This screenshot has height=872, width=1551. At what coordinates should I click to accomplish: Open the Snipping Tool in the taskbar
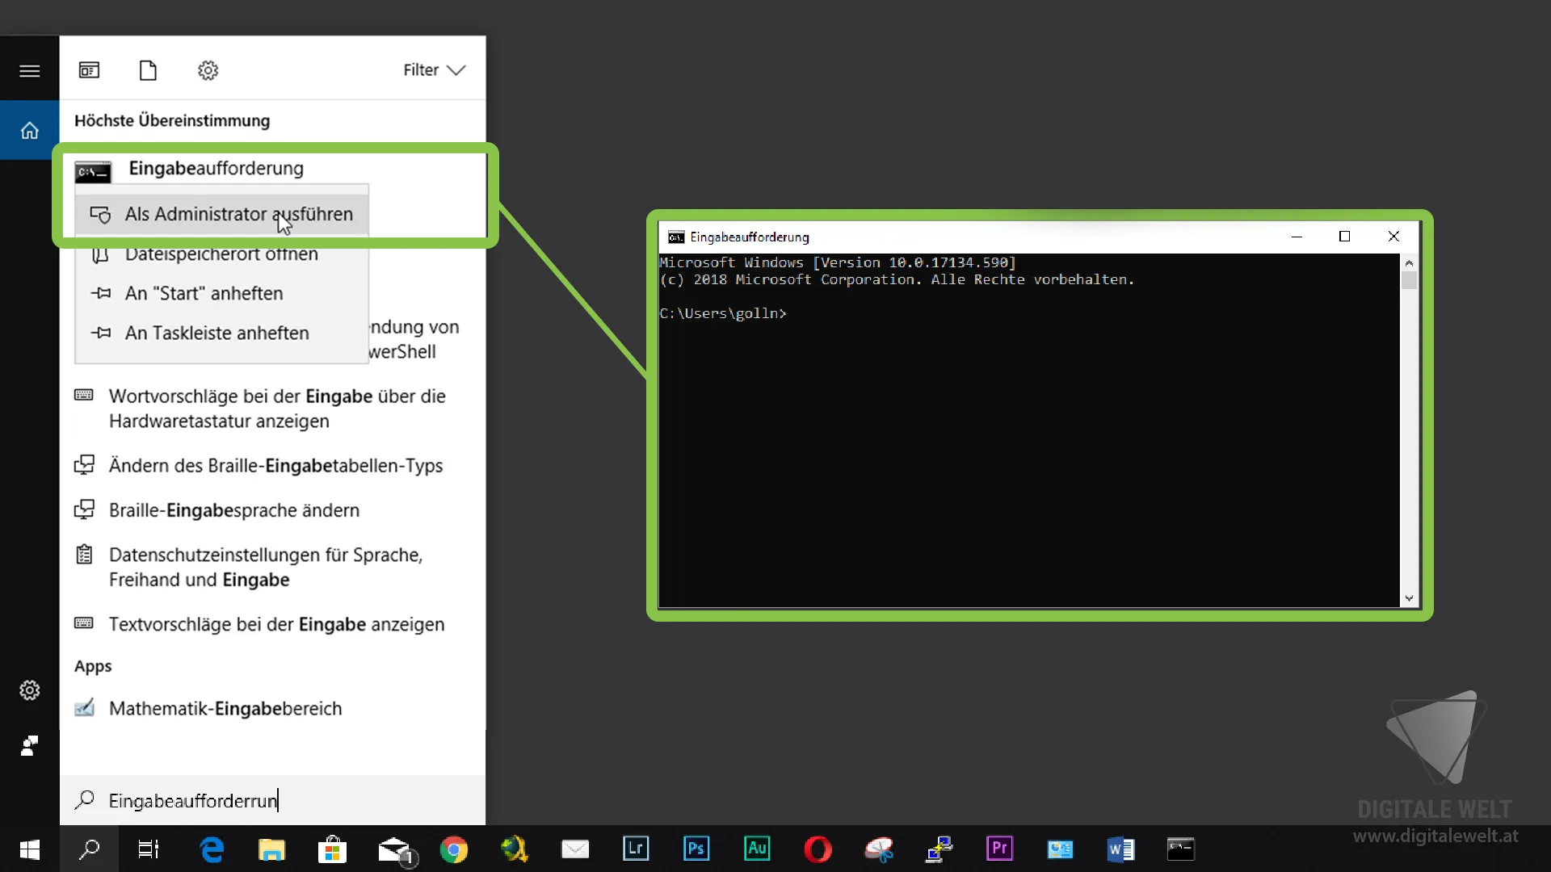[x=879, y=849]
